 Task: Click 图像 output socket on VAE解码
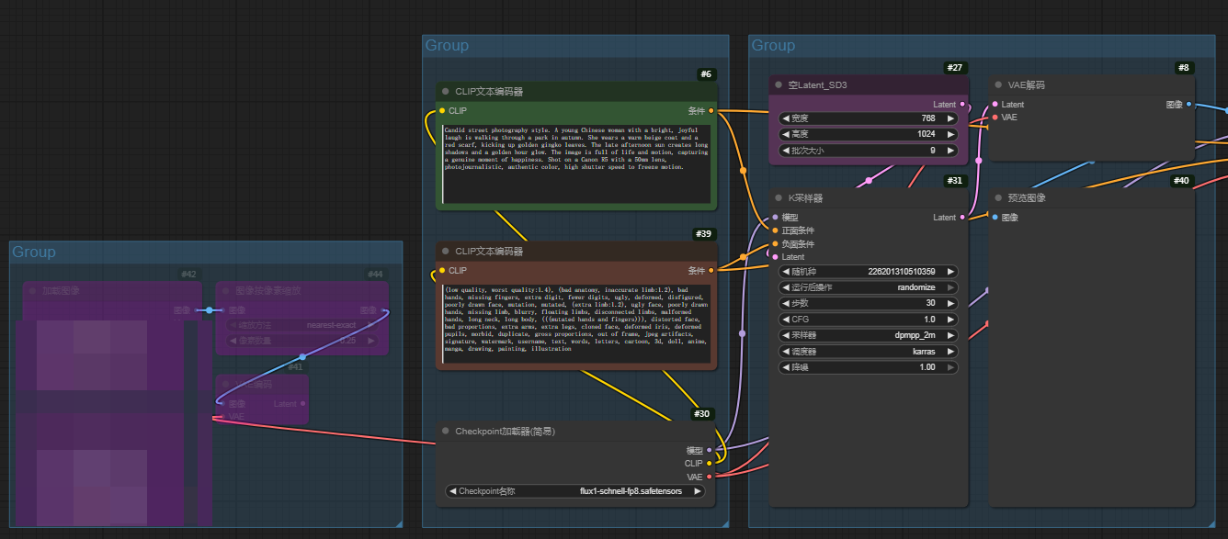(x=1188, y=105)
